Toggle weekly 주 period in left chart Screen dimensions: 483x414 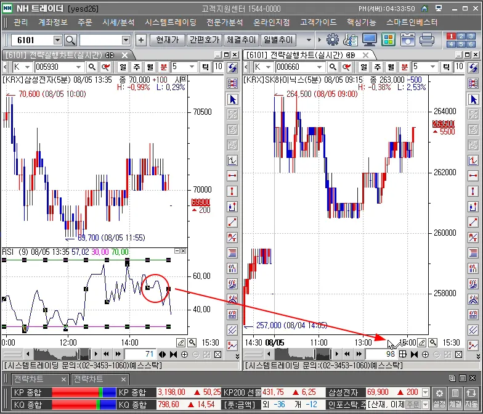[137, 67]
